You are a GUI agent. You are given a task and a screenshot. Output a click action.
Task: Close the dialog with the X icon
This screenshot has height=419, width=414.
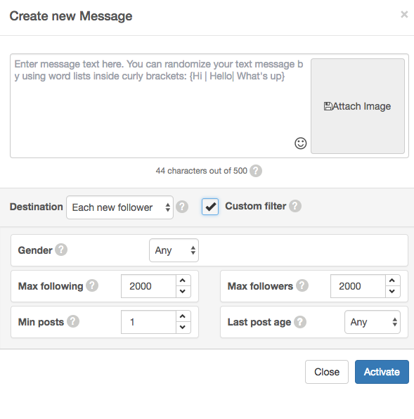pos(404,15)
